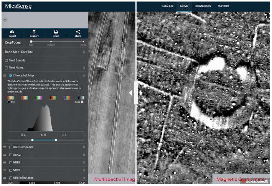Click the OSAVI reorder handle
Screen dimensions: 272x186
tap(5, 155)
